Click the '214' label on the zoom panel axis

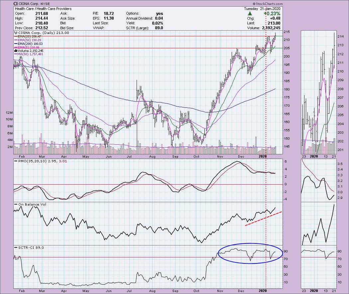point(340,36)
